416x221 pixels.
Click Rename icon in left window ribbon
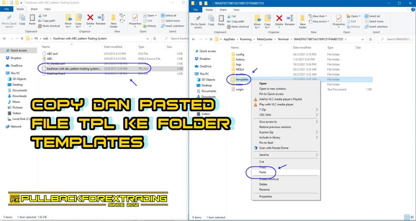[101, 19]
